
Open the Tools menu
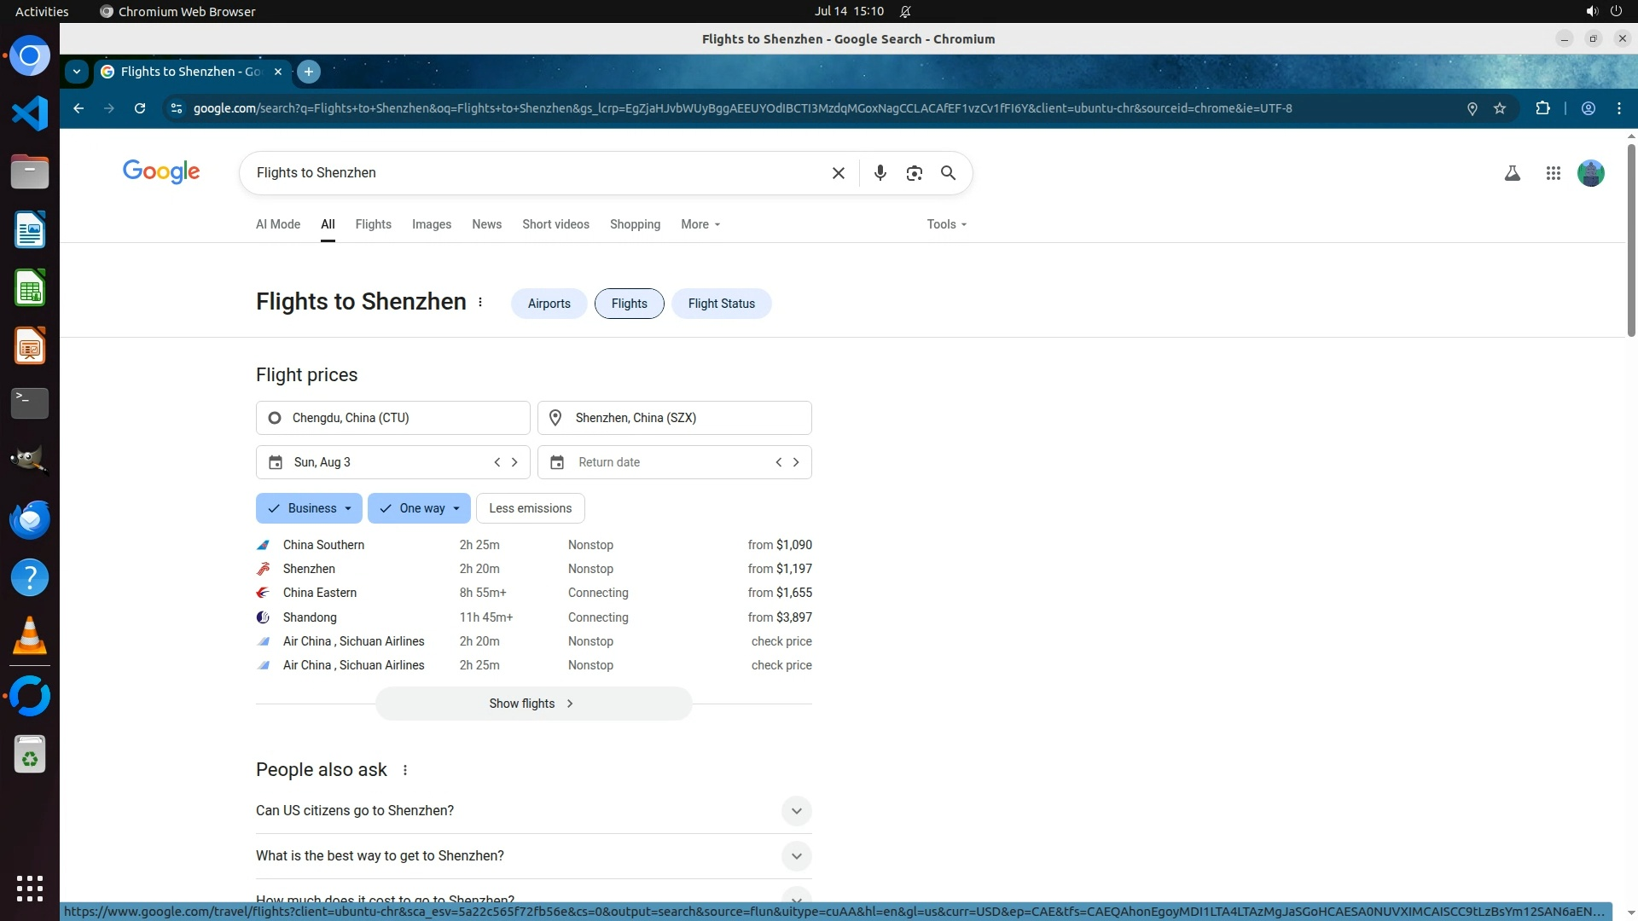(x=946, y=224)
